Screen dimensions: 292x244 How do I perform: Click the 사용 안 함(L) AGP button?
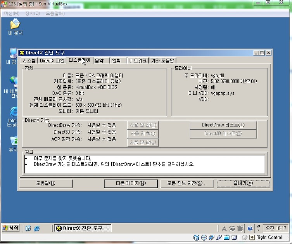(x=143, y=142)
